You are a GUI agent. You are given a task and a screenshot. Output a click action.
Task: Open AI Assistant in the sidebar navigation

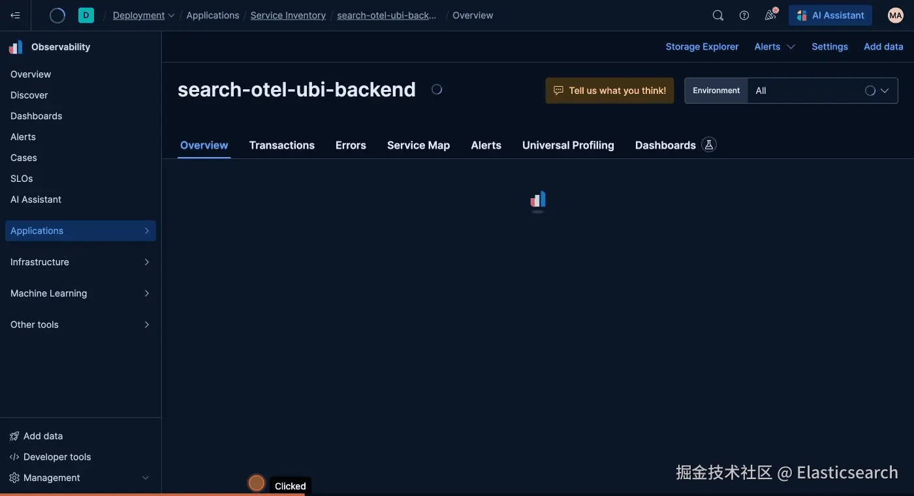(36, 199)
